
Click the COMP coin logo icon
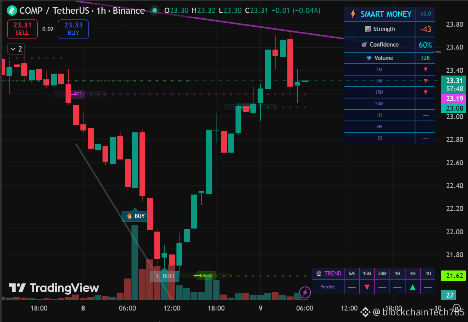[x=12, y=10]
